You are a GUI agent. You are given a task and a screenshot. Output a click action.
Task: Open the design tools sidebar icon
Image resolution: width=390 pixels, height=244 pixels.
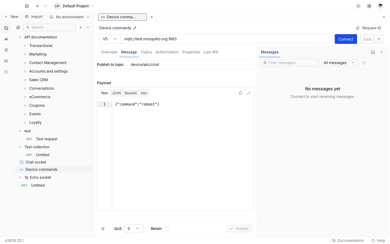coord(6,50)
